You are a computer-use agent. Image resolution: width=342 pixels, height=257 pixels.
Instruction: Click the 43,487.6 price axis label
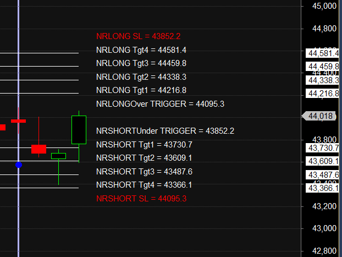coord(322,174)
